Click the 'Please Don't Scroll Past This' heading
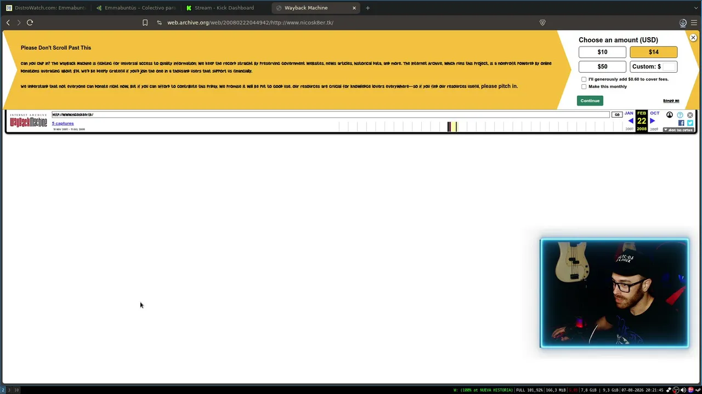 (x=56, y=48)
